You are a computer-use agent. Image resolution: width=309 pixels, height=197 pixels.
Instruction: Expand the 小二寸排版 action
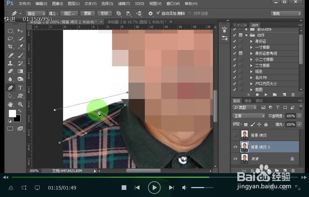coord(251,59)
